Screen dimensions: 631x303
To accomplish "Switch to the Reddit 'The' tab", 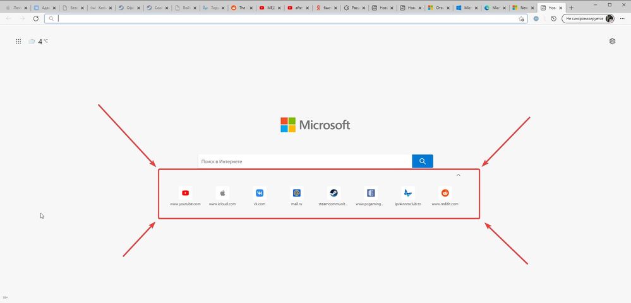I will coord(242,8).
